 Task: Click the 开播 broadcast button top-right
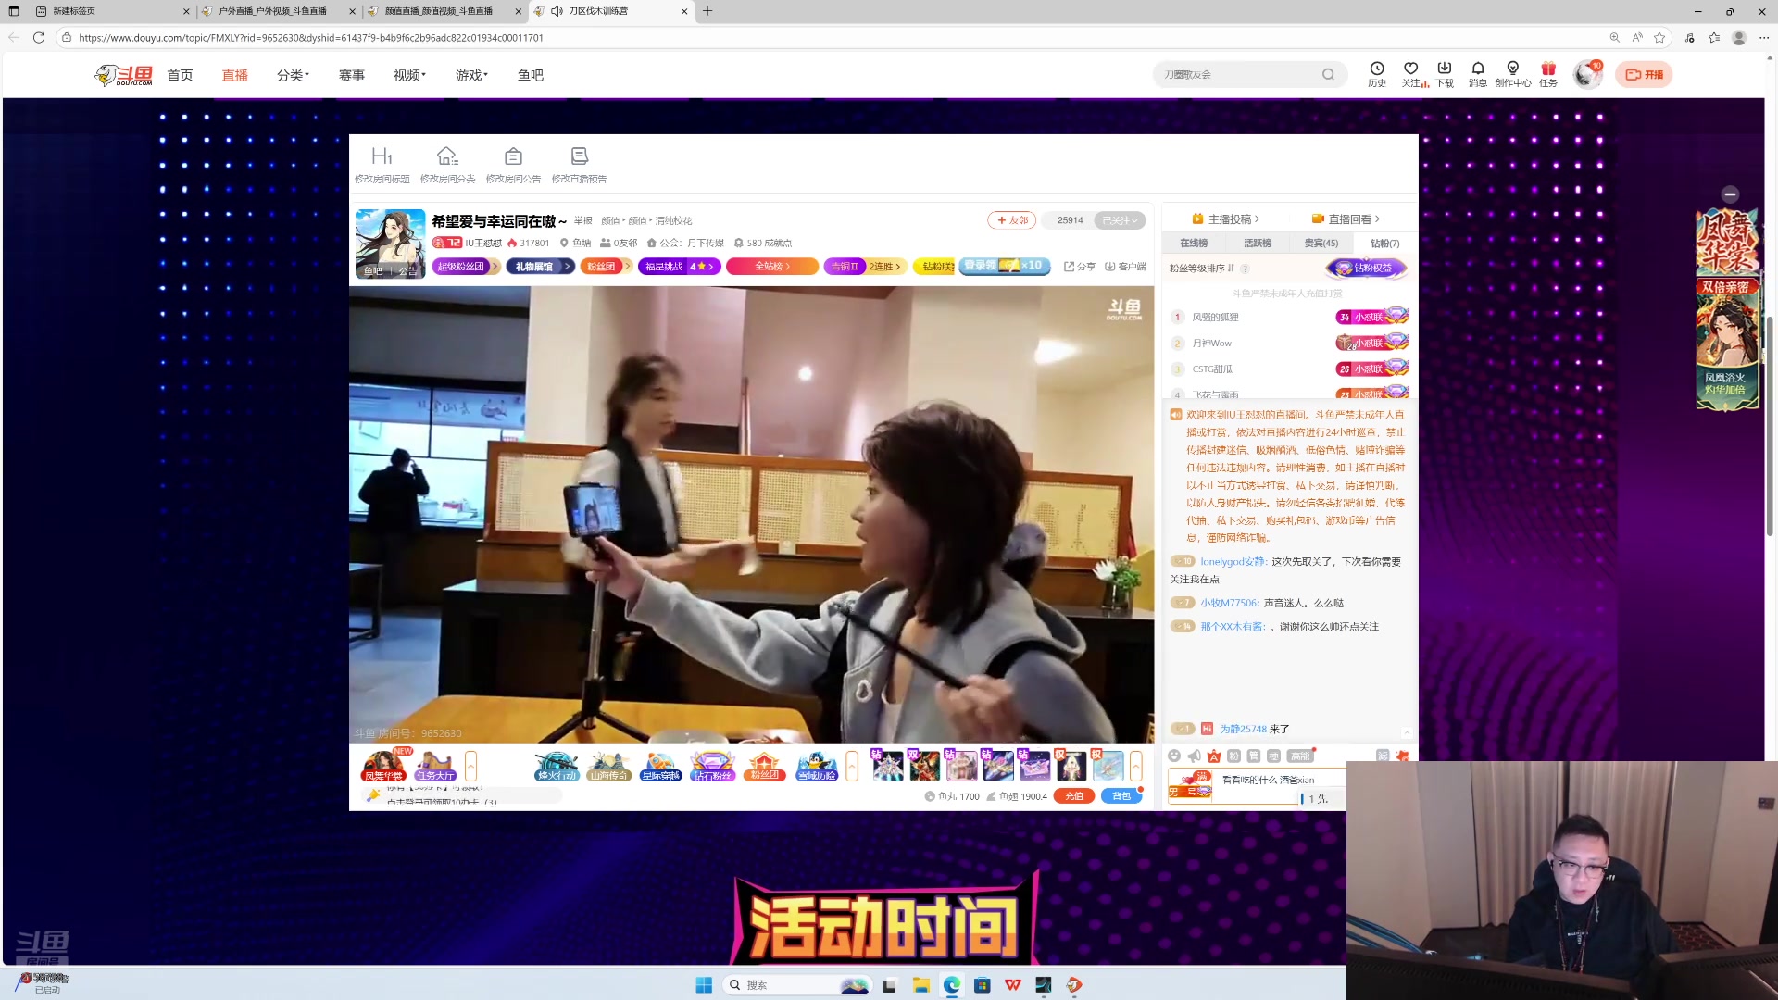click(x=1645, y=74)
